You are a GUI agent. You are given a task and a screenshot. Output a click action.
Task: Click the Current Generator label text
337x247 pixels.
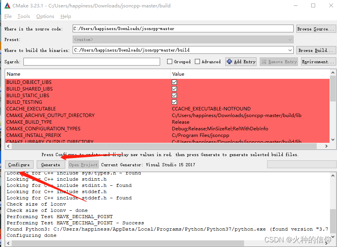pyautogui.click(x=148, y=165)
